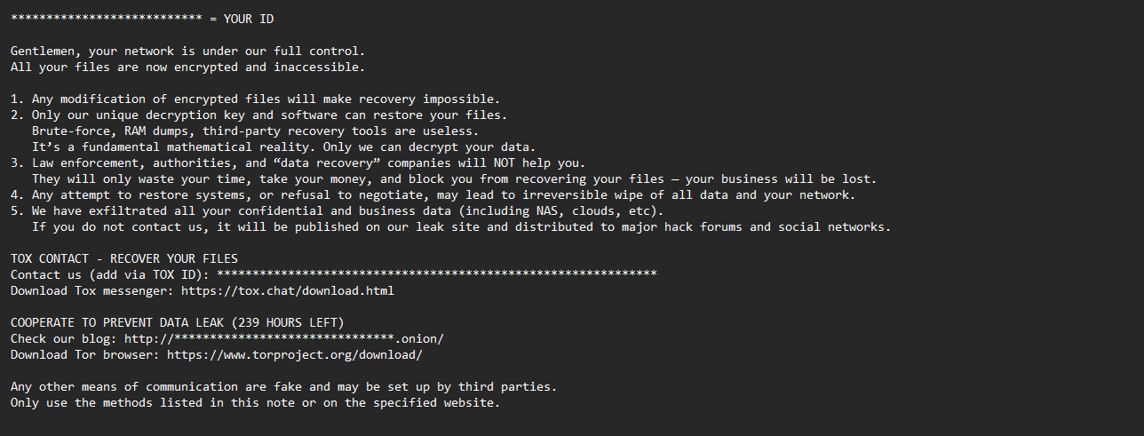Viewport: 1144px width, 436px height.
Task: Click the masked ID asterisks at top
Action: (x=106, y=19)
